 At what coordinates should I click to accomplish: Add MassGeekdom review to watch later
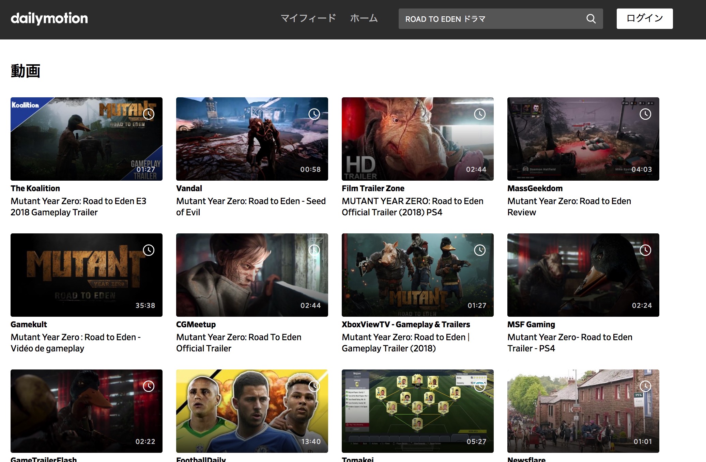click(645, 114)
